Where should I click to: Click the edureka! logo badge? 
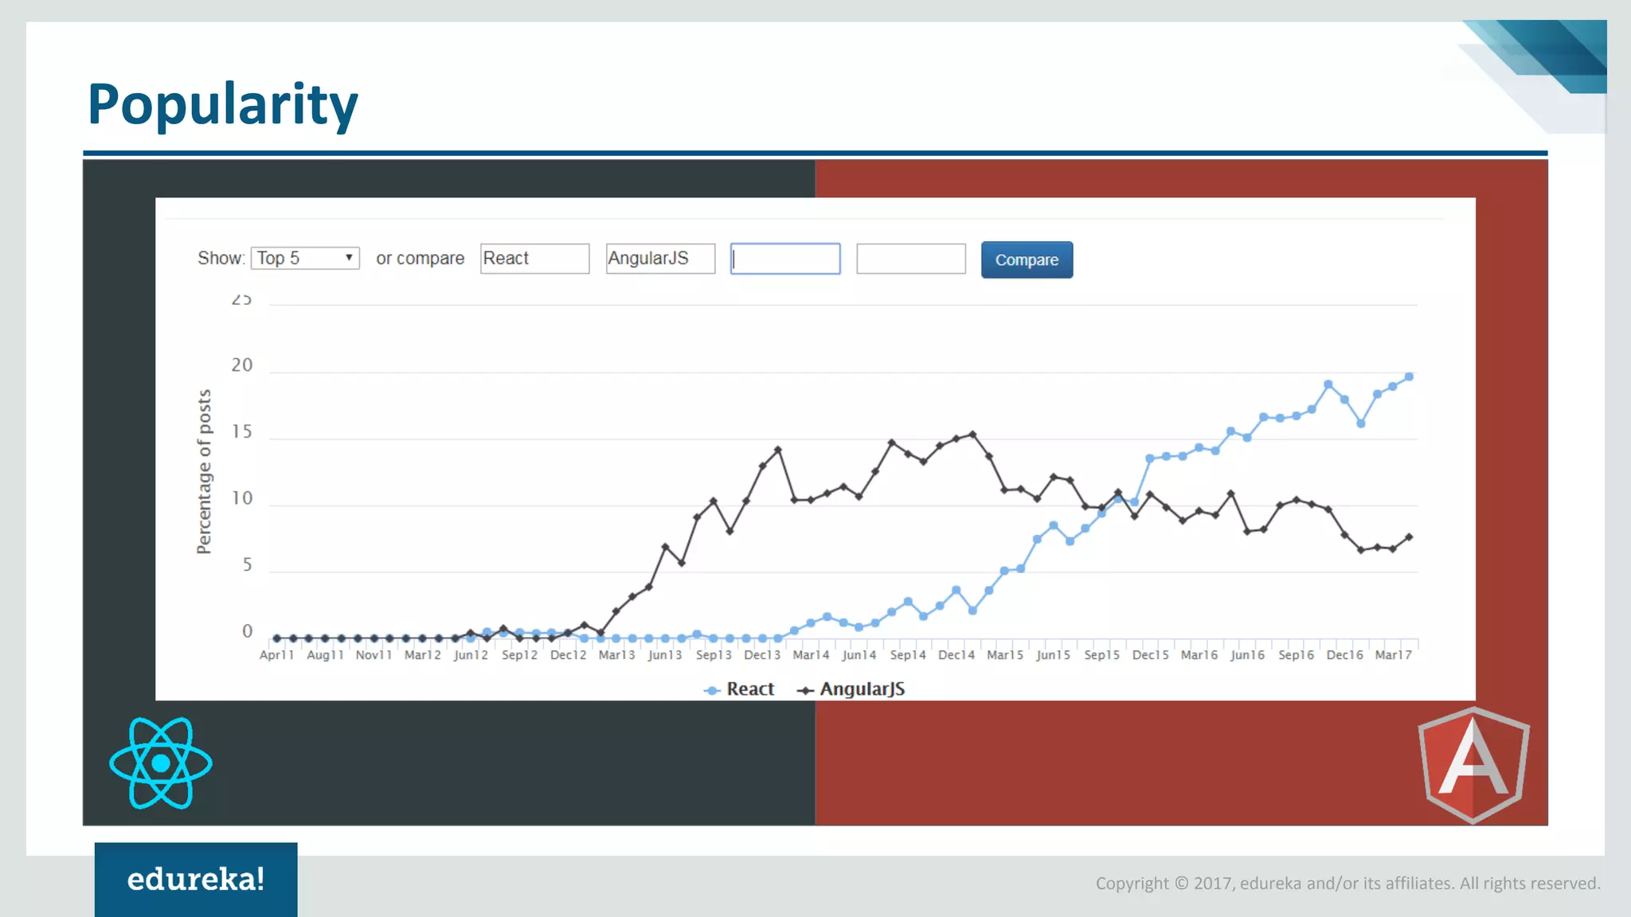coord(196,880)
